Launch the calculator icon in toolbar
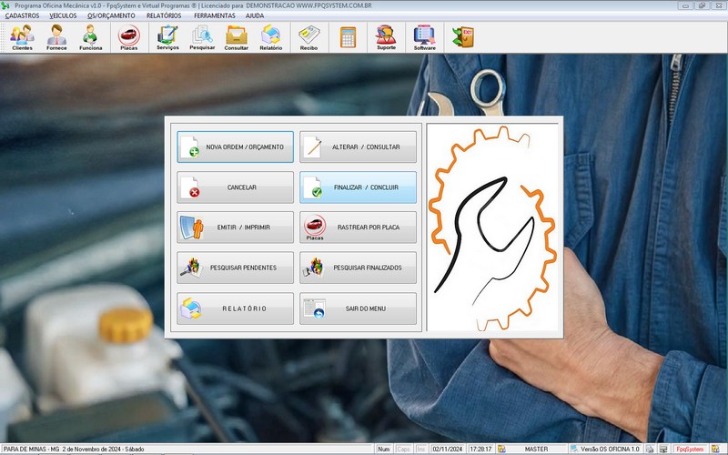 [x=348, y=37]
